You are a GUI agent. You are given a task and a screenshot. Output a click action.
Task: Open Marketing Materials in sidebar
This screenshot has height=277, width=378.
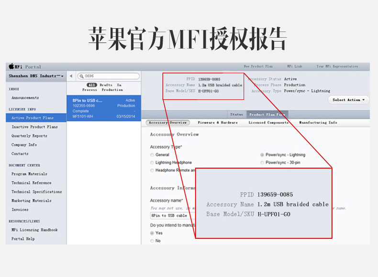click(x=31, y=201)
